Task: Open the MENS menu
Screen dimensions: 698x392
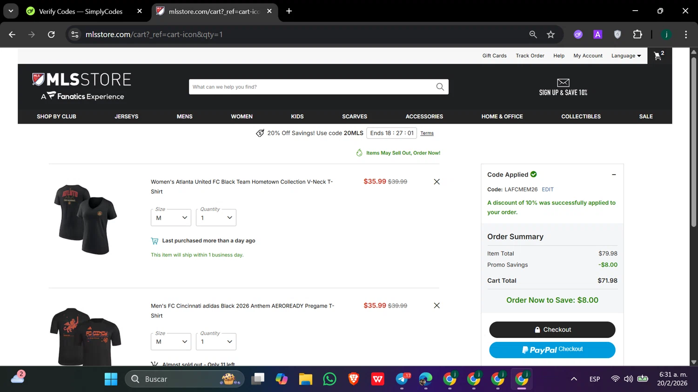Action: (185, 117)
